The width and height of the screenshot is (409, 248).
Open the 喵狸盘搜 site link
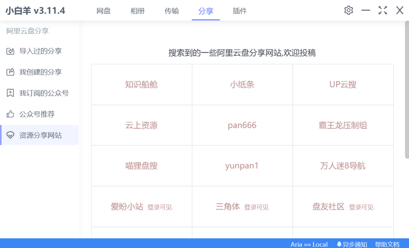pos(141,166)
